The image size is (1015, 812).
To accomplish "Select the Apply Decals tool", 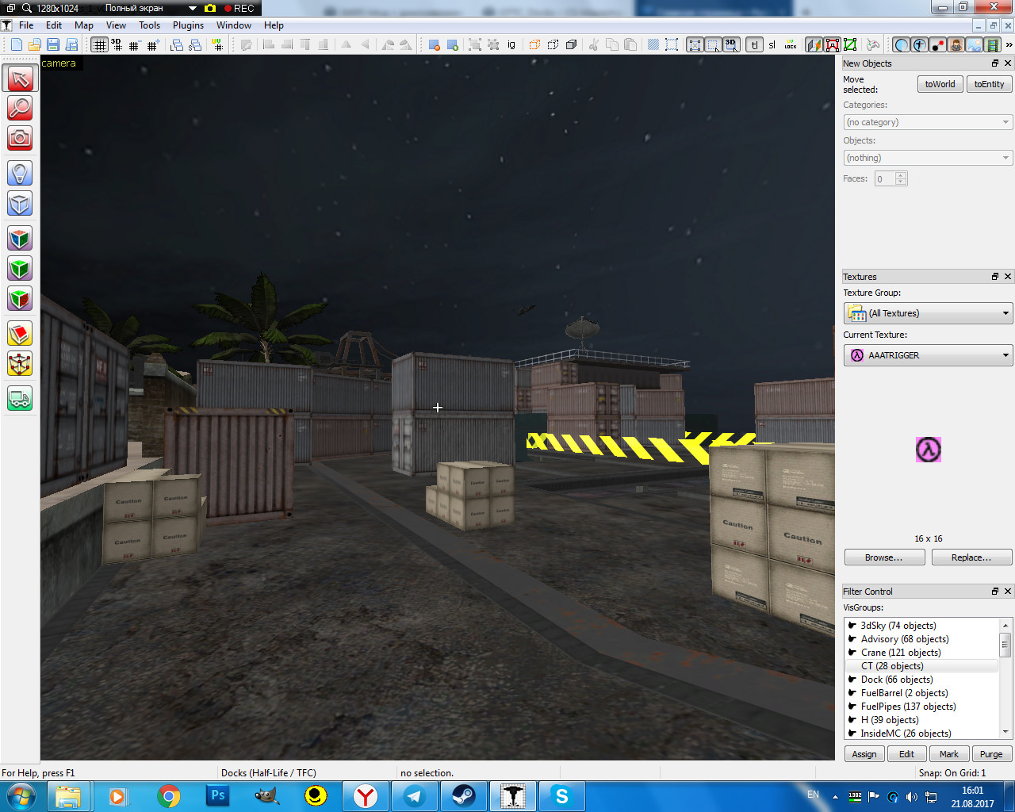I will click(x=20, y=299).
